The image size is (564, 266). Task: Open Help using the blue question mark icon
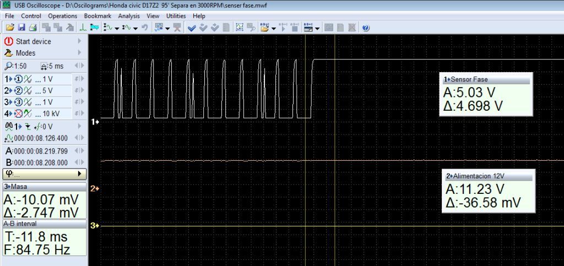point(366,27)
